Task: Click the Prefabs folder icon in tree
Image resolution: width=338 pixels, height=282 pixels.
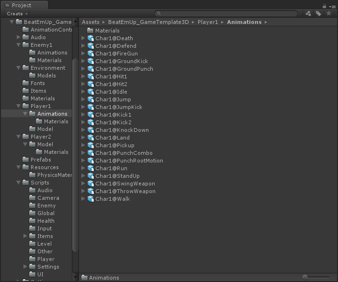Action: (26, 160)
